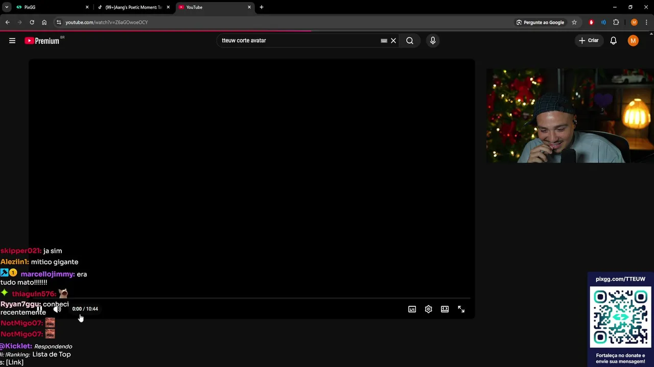Close the Aang's Poetic Moment tab
Viewport: 654px width, 367px height.
[x=168, y=7]
